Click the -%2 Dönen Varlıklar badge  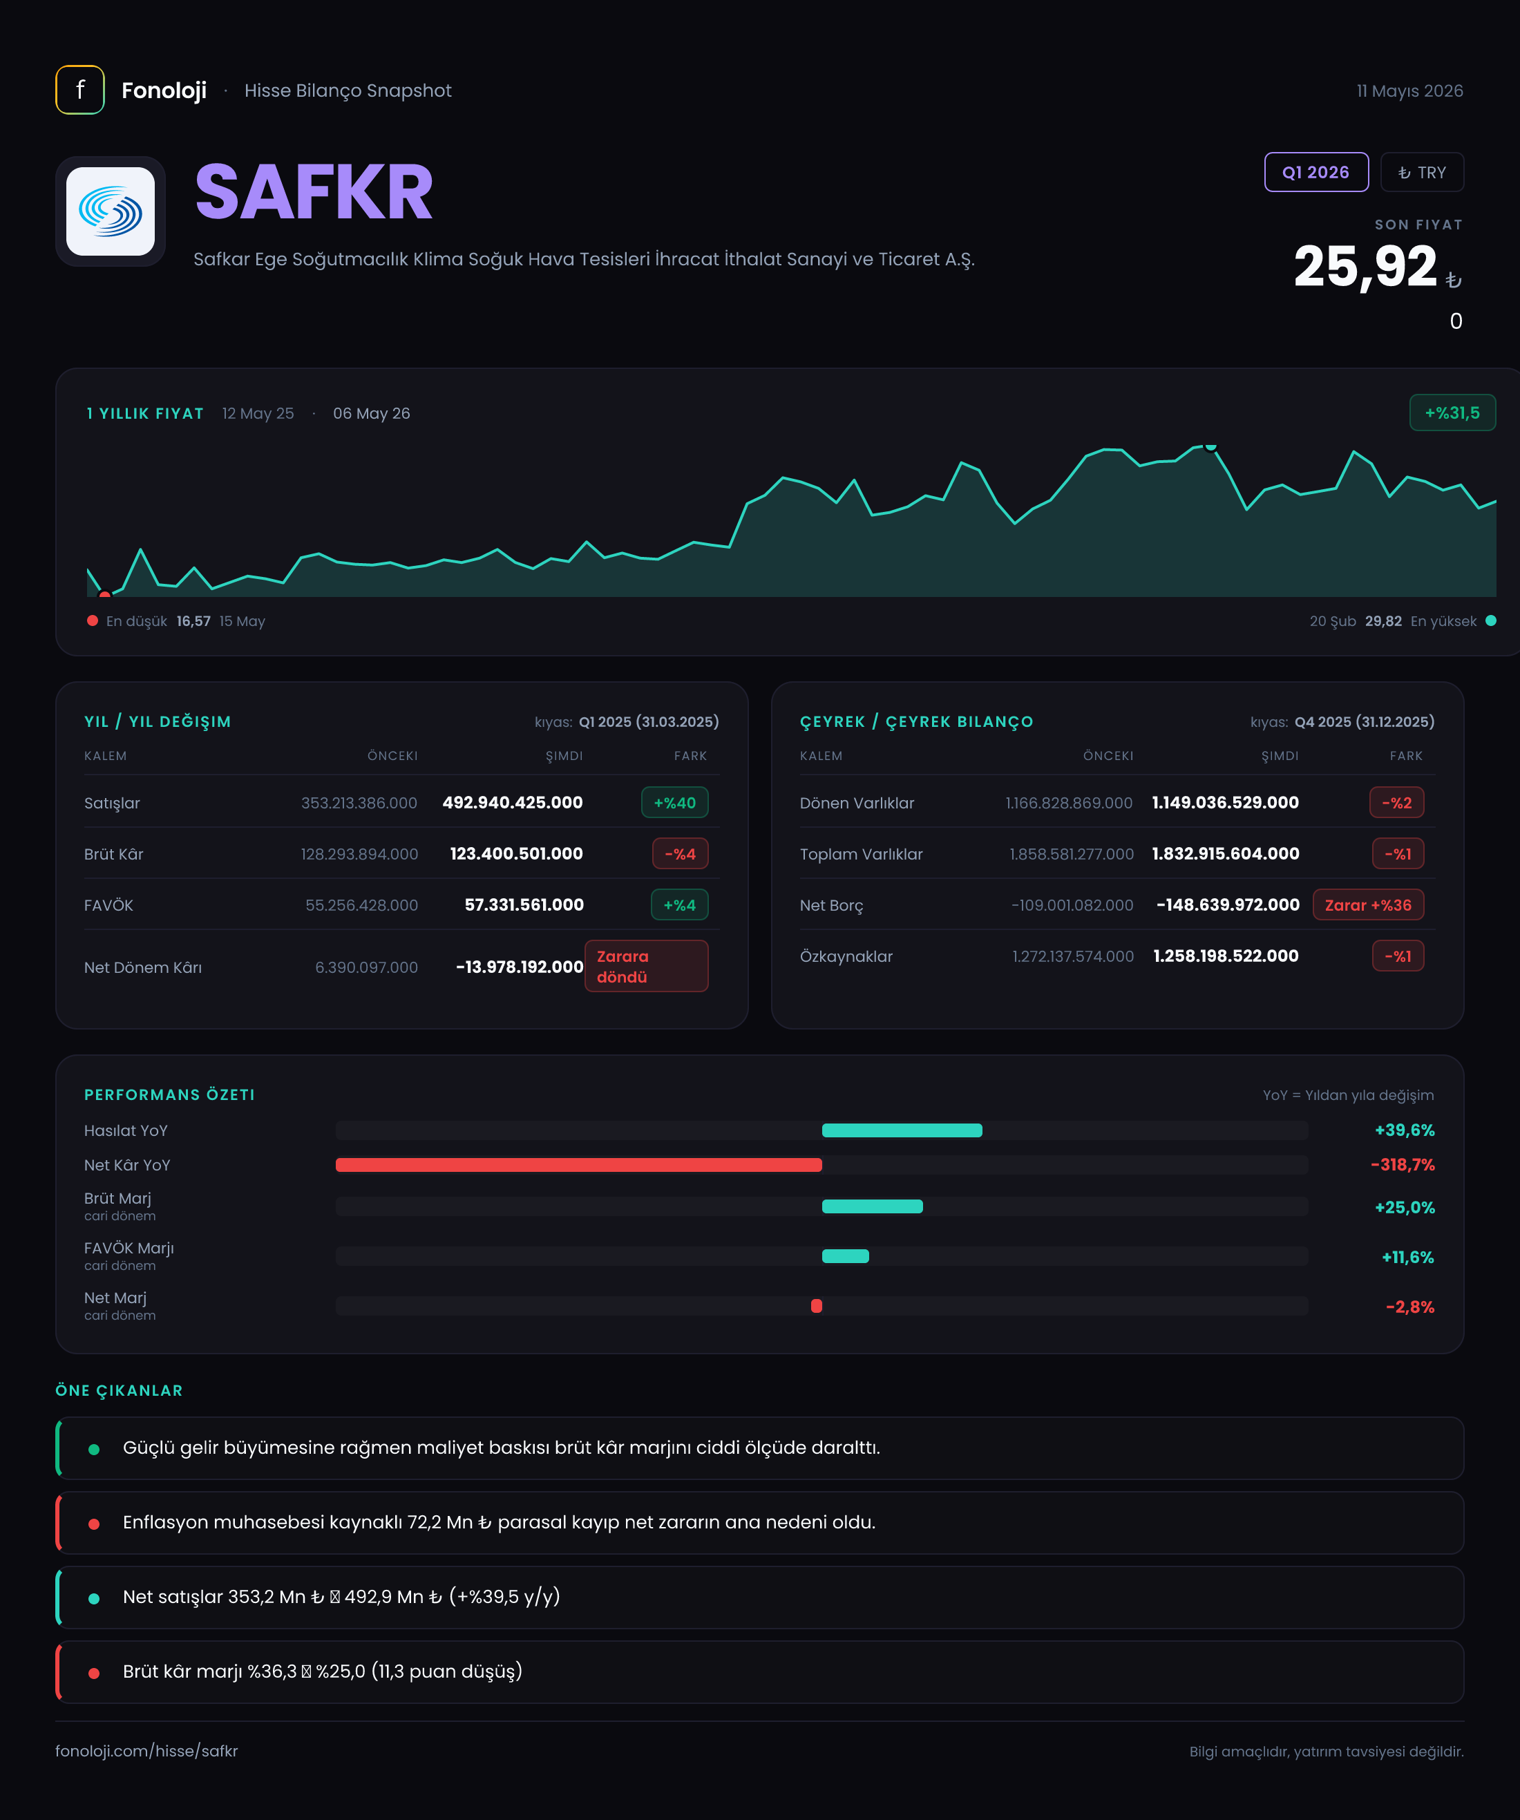1396,802
